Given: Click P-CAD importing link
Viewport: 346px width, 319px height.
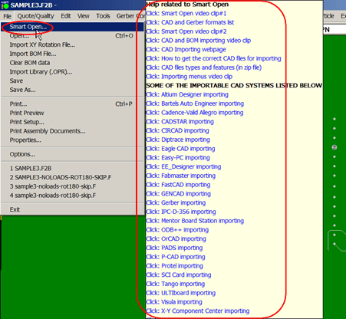Looking at the screenshot, I should [x=176, y=257].
